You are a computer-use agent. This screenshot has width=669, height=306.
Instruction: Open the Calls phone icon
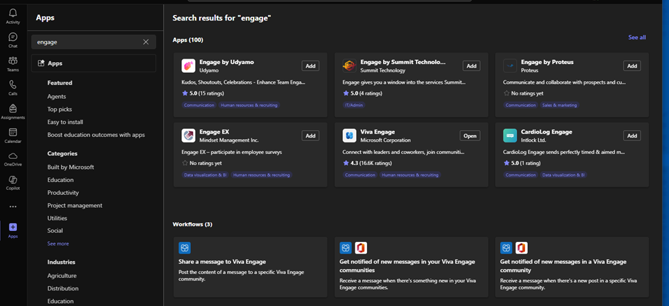point(13,85)
